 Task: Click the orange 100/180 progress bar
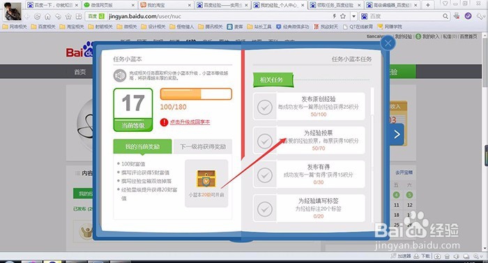pyautogui.click(x=196, y=93)
